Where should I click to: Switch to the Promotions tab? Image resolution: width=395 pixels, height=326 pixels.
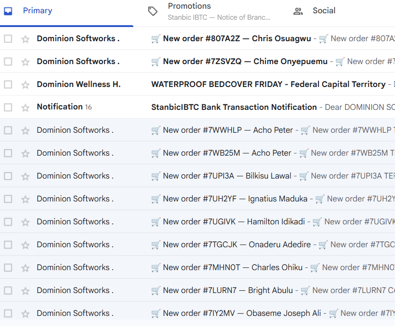pos(209,11)
